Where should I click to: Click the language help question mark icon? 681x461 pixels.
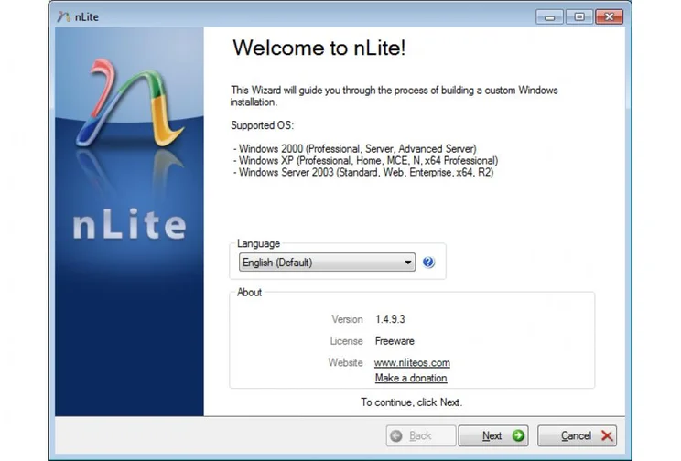[428, 263]
